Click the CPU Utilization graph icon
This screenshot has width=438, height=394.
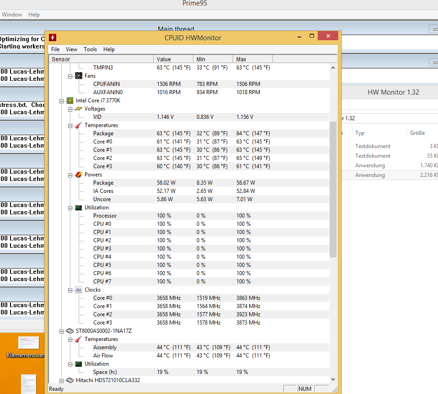pyautogui.click(x=79, y=208)
